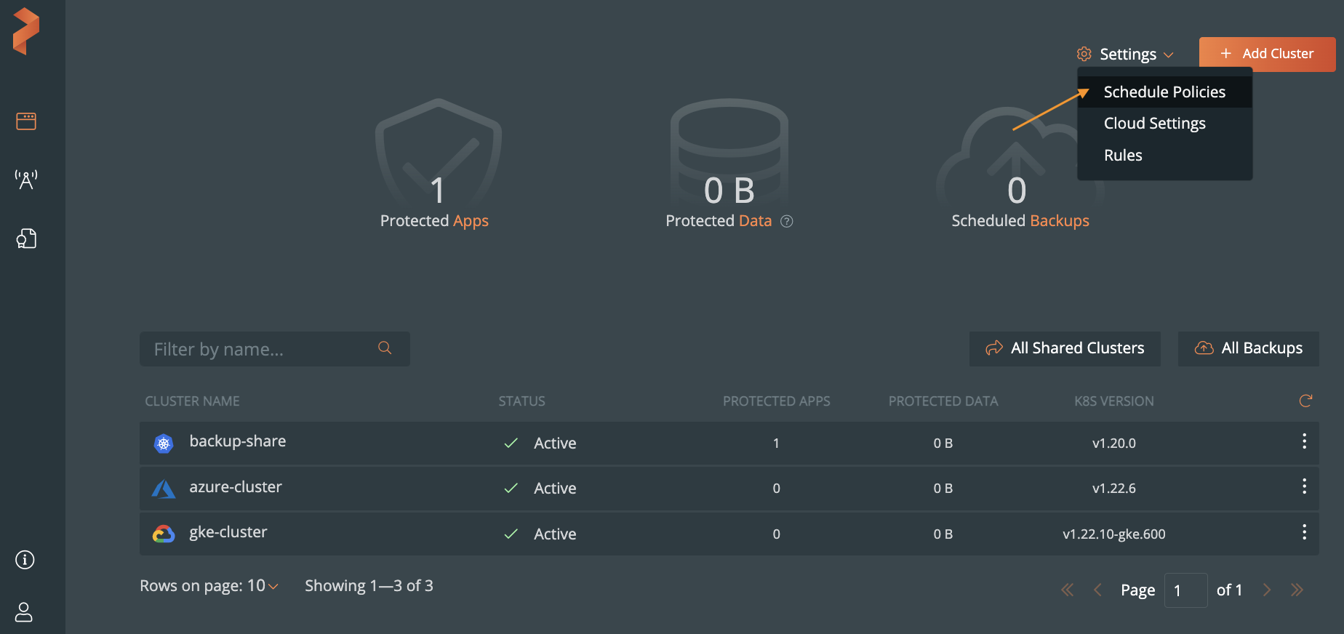
Task: Collapse the Settings dropdown menu
Action: tap(1126, 55)
